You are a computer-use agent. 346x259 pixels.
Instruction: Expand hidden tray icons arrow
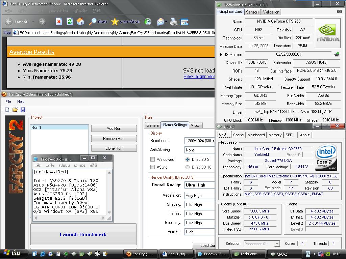[x=315, y=254]
